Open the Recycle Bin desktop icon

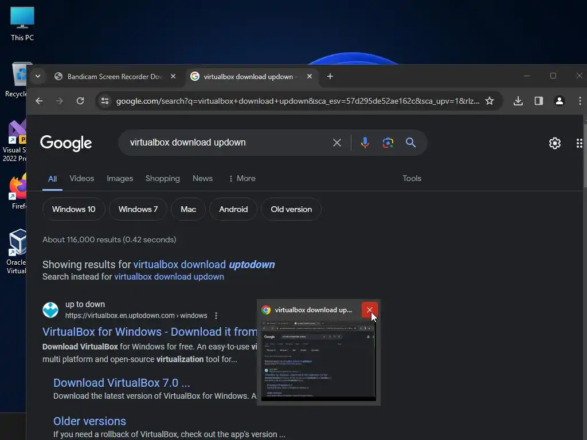click(x=17, y=80)
